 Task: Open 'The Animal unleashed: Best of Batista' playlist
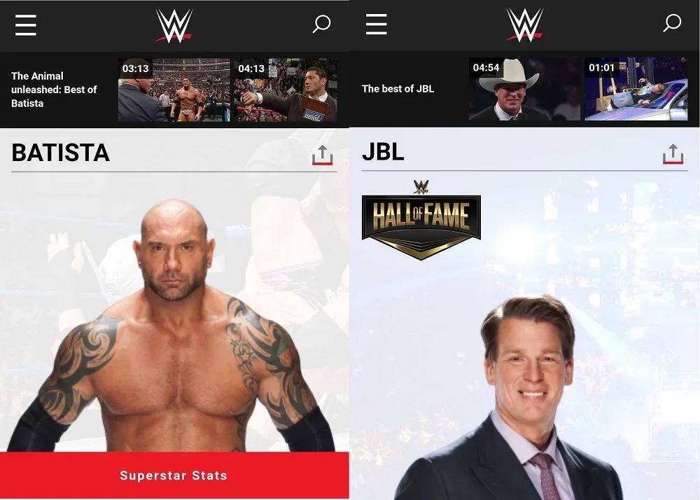[54, 90]
